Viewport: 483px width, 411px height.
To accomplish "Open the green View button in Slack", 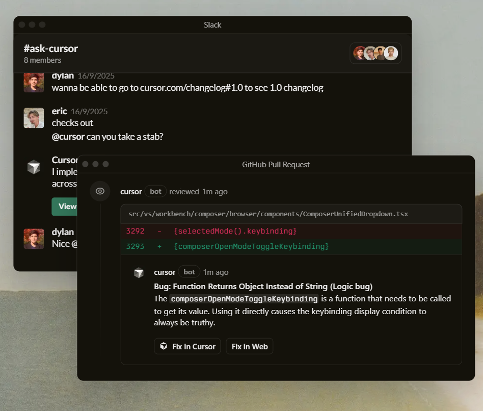I will (x=64, y=207).
